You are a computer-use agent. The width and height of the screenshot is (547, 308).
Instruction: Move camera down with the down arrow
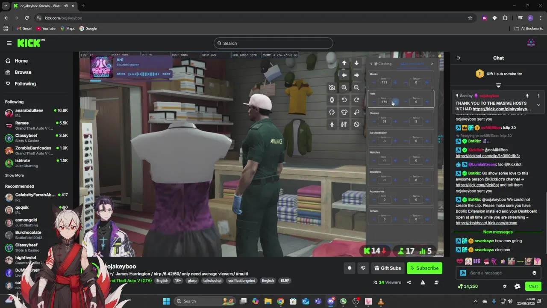pos(356,63)
